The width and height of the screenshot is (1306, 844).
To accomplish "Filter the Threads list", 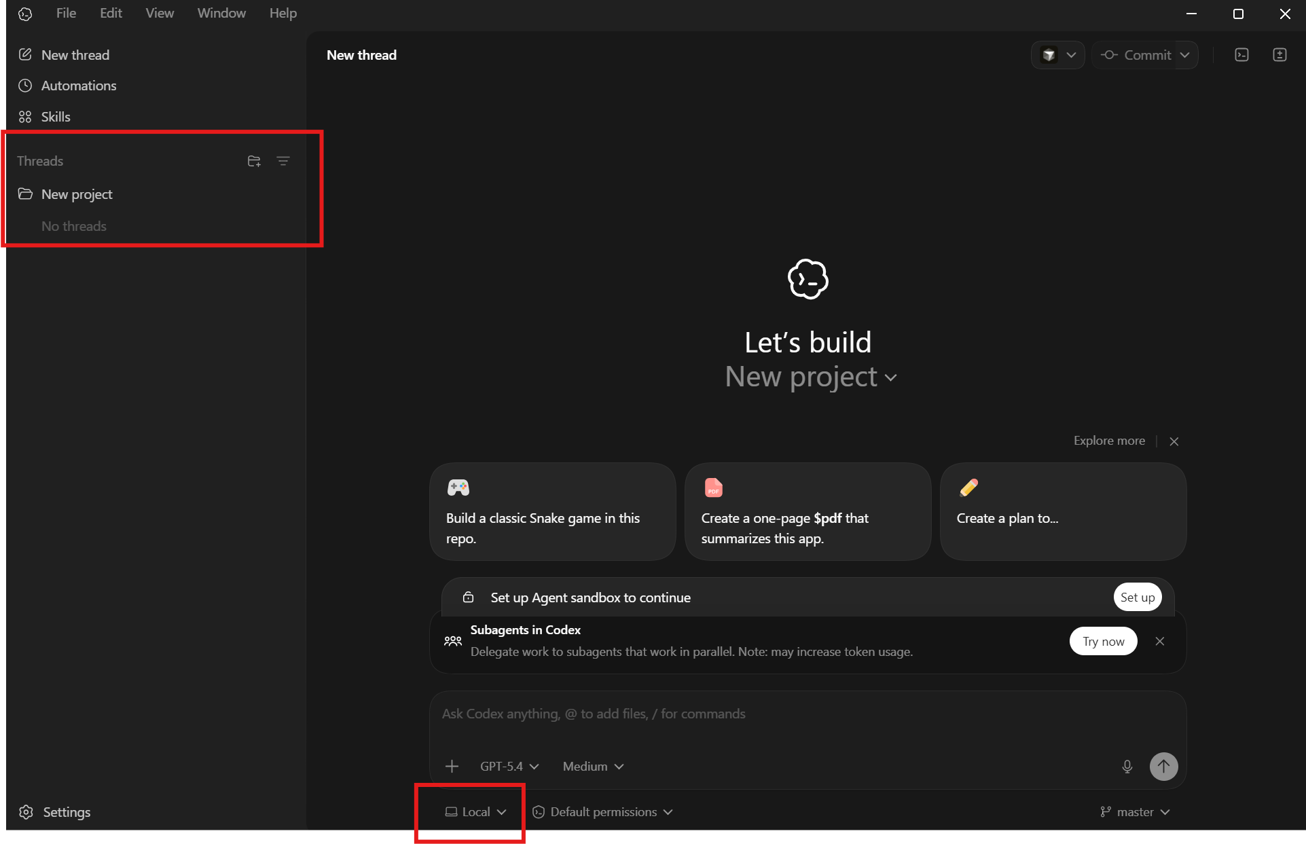I will coord(283,161).
